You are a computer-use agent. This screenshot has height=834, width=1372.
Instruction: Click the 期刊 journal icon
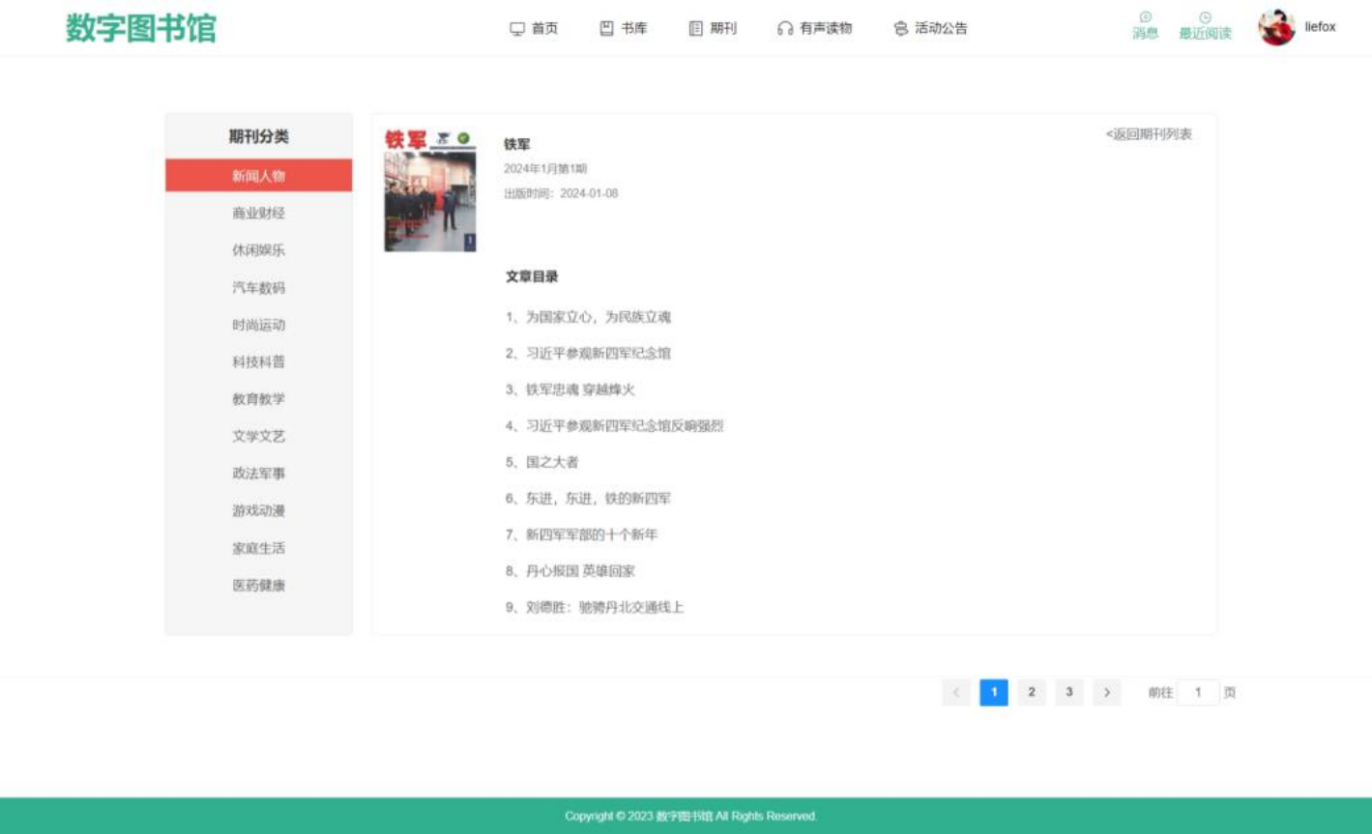[695, 29]
